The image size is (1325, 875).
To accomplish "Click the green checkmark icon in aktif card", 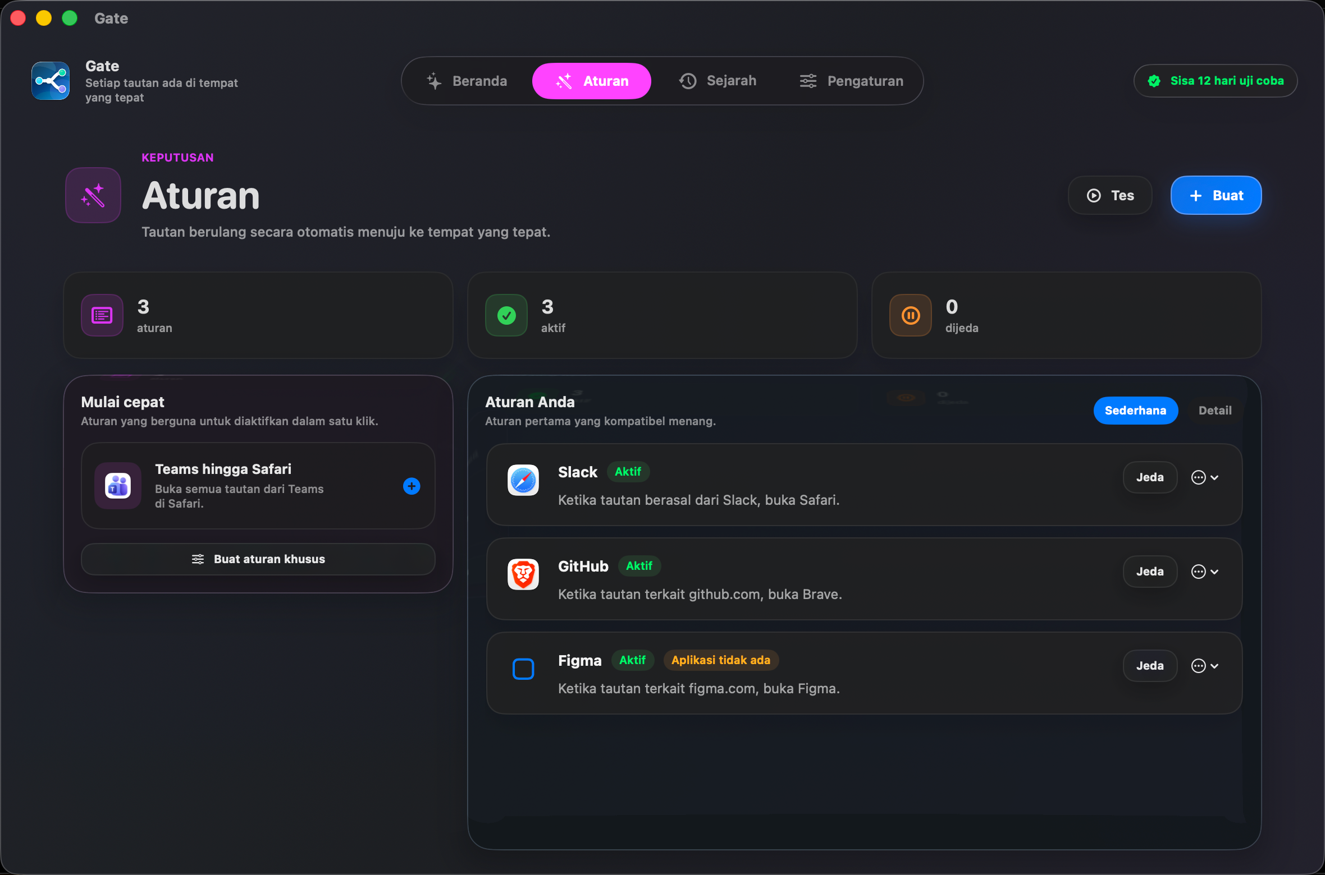I will [506, 315].
